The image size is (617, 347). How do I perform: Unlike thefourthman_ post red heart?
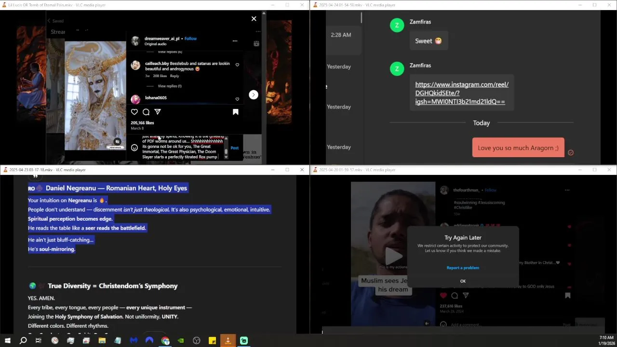tap(443, 295)
